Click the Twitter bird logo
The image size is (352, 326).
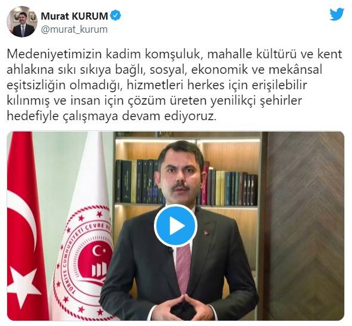pyautogui.click(x=336, y=14)
